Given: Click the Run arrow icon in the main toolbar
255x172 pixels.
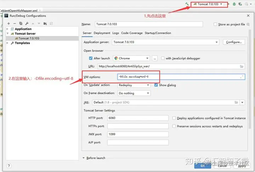Looking at the screenshot, I should pyautogui.click(x=229, y=4).
